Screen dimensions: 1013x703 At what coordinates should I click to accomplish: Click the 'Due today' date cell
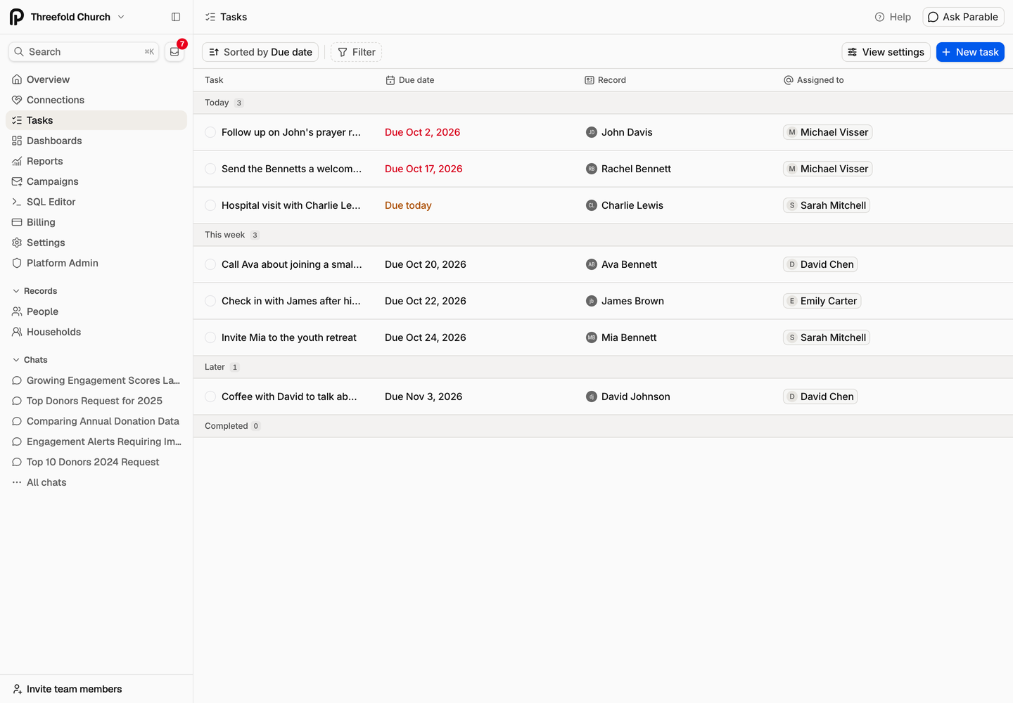click(408, 205)
